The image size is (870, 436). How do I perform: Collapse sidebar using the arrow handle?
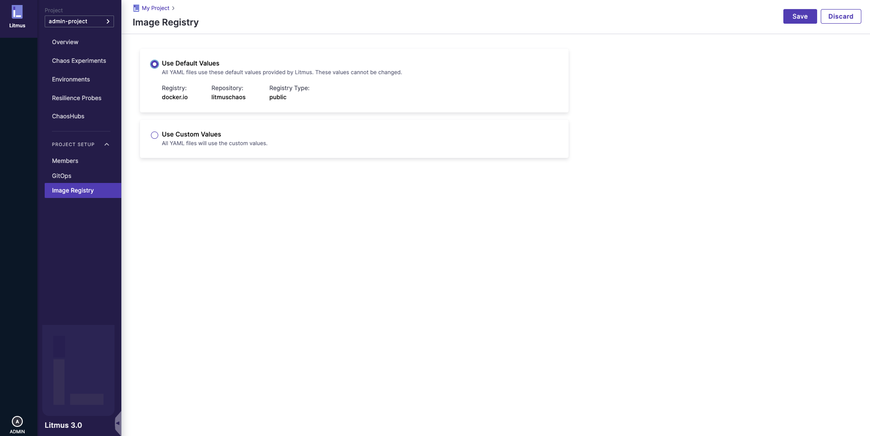[118, 423]
